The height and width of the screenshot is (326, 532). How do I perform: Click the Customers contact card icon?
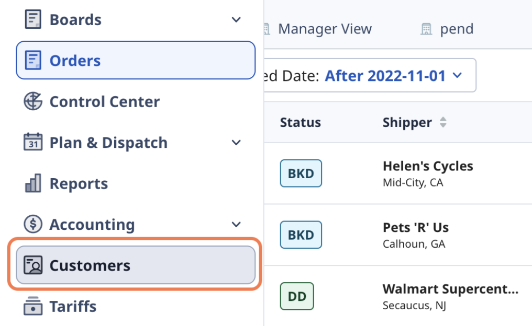(x=32, y=265)
